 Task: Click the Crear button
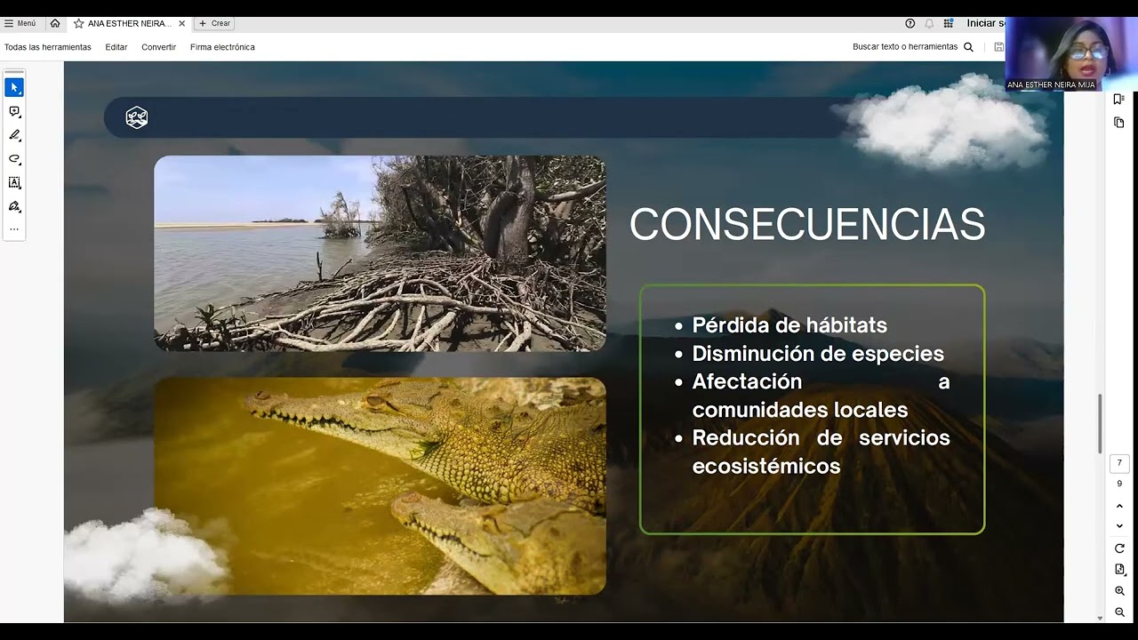[214, 23]
